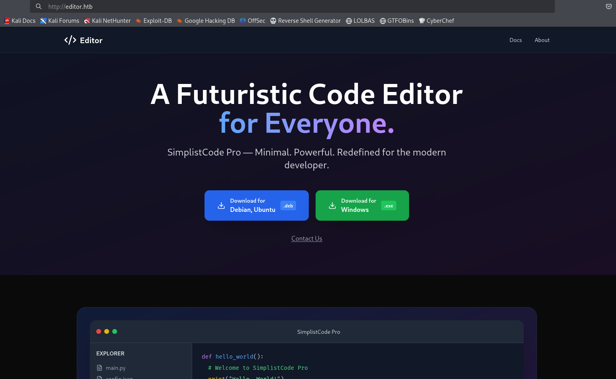Select main.py in the Explorer panel
The width and height of the screenshot is (616, 379).
click(115, 368)
